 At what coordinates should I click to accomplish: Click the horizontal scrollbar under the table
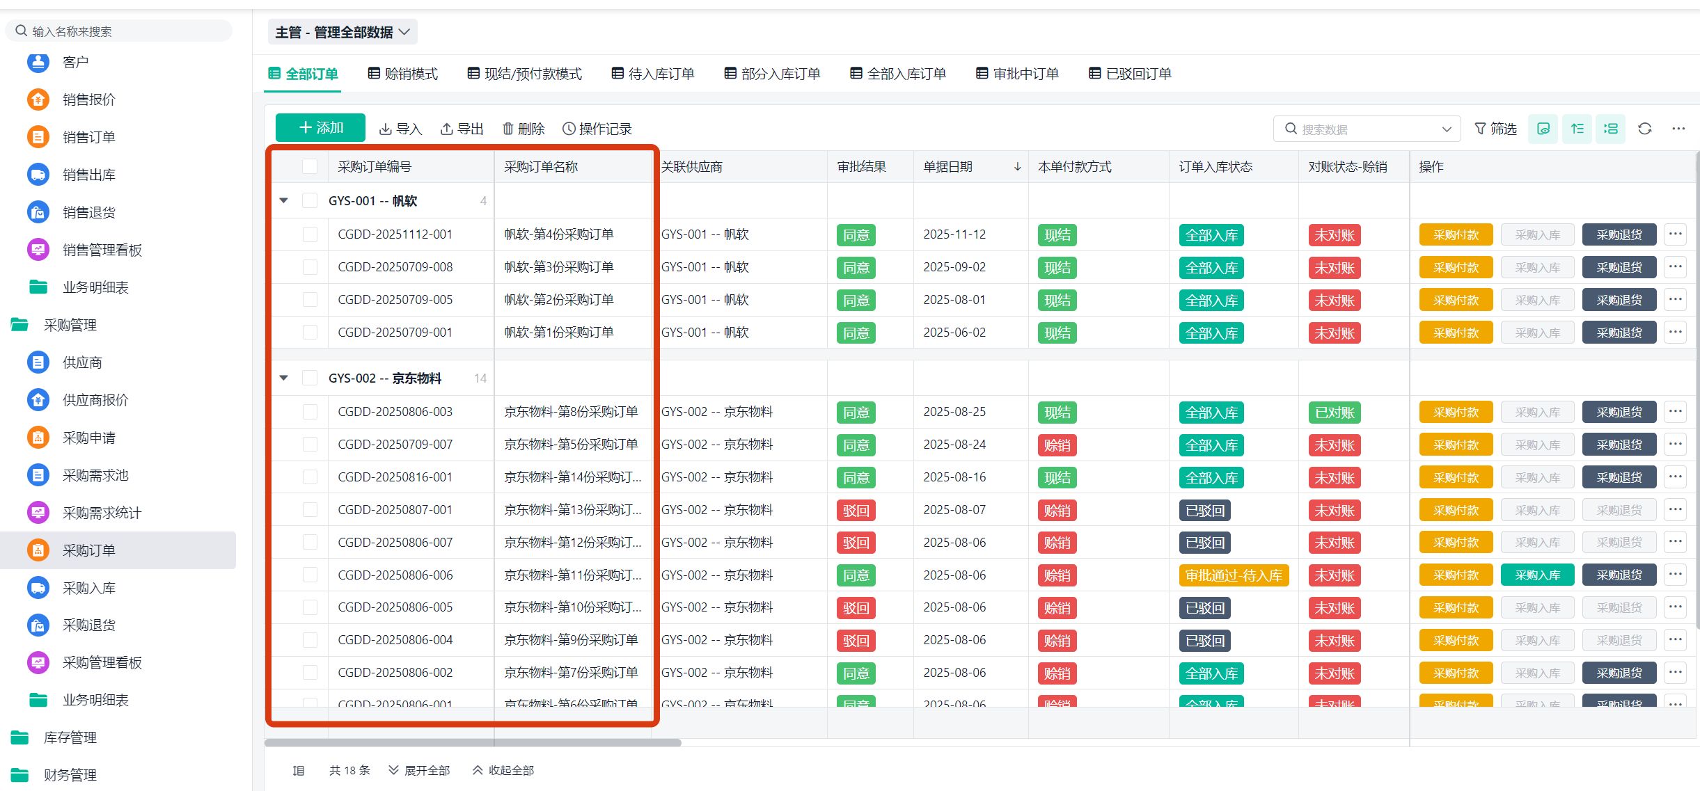coord(473,742)
